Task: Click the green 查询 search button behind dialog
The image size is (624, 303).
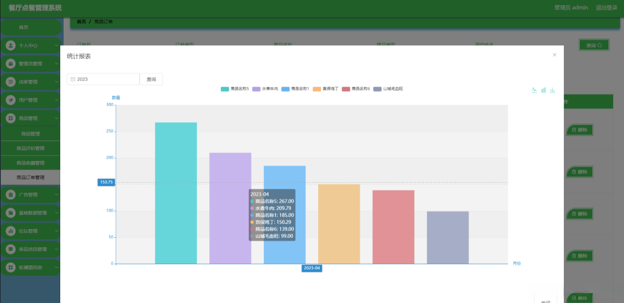Action: (x=594, y=45)
